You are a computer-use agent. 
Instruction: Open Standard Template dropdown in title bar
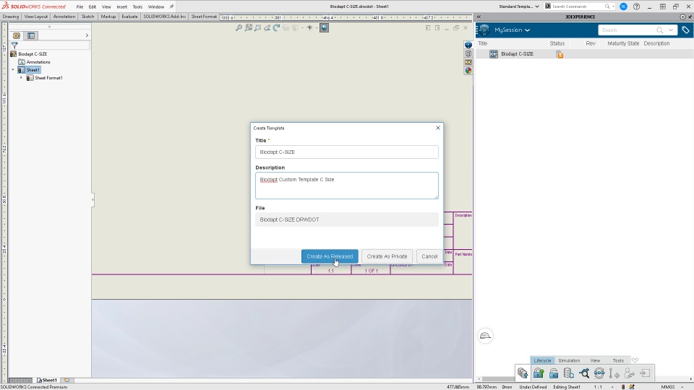pos(519,6)
